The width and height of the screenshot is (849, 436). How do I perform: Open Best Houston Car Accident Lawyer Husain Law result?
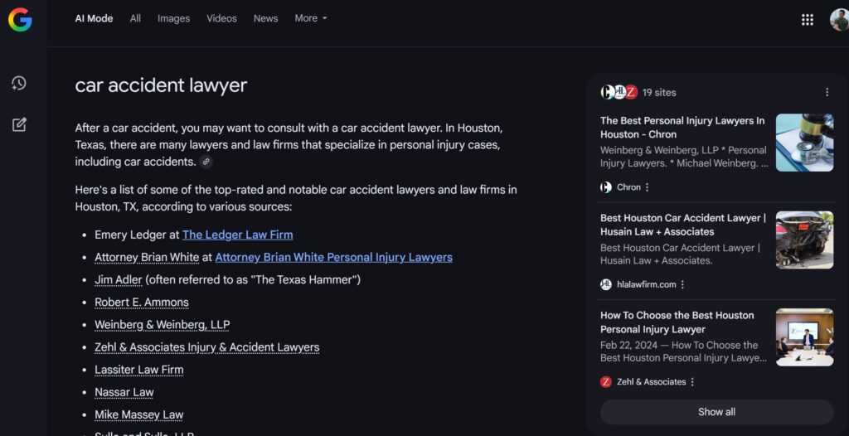683,225
